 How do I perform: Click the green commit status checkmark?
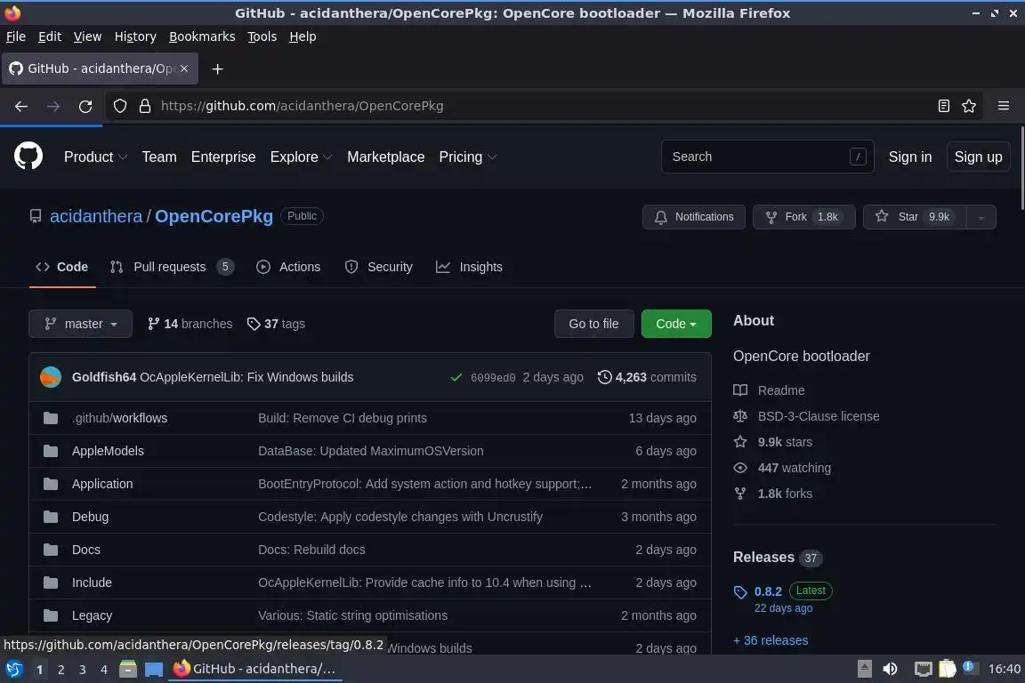point(456,377)
